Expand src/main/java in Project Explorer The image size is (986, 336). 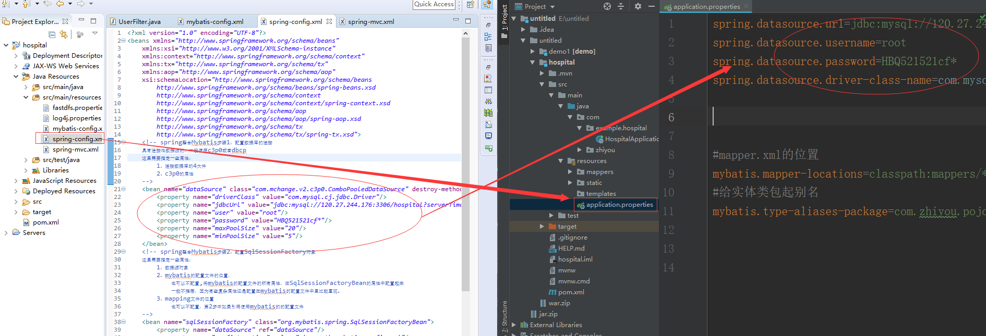(x=26, y=87)
